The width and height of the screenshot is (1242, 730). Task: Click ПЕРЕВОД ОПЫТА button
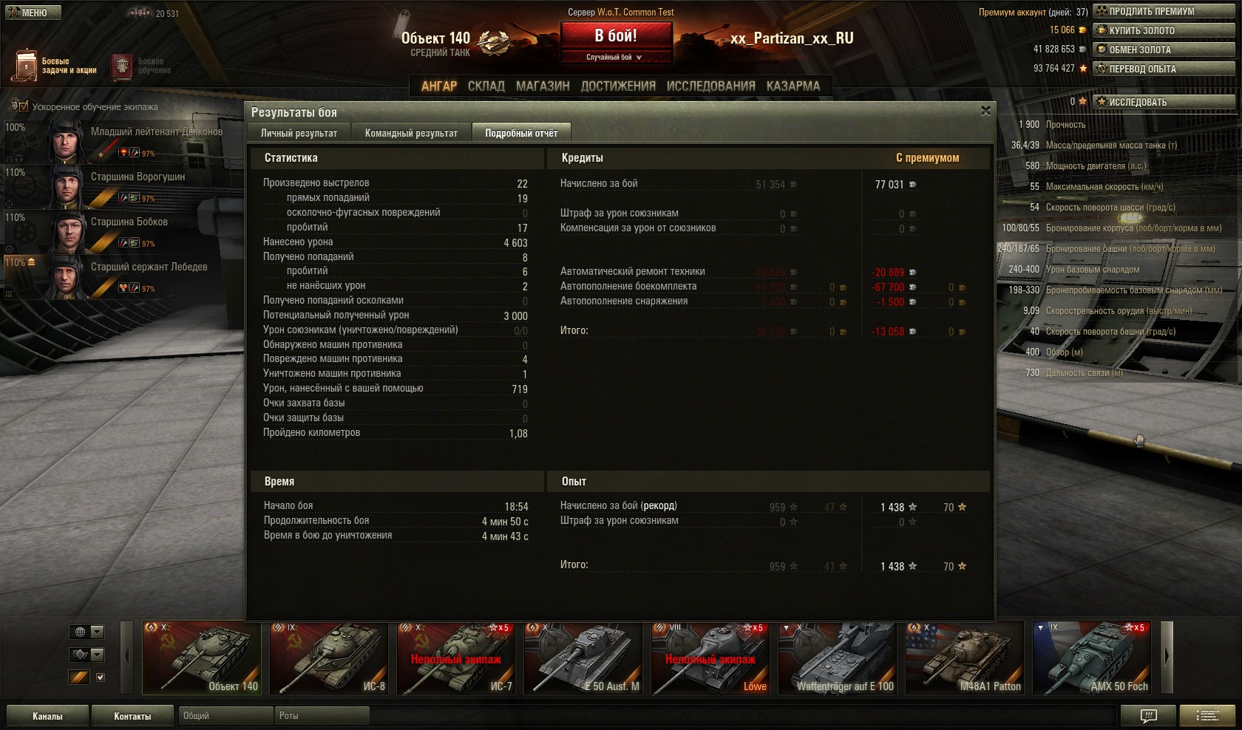(x=1164, y=69)
